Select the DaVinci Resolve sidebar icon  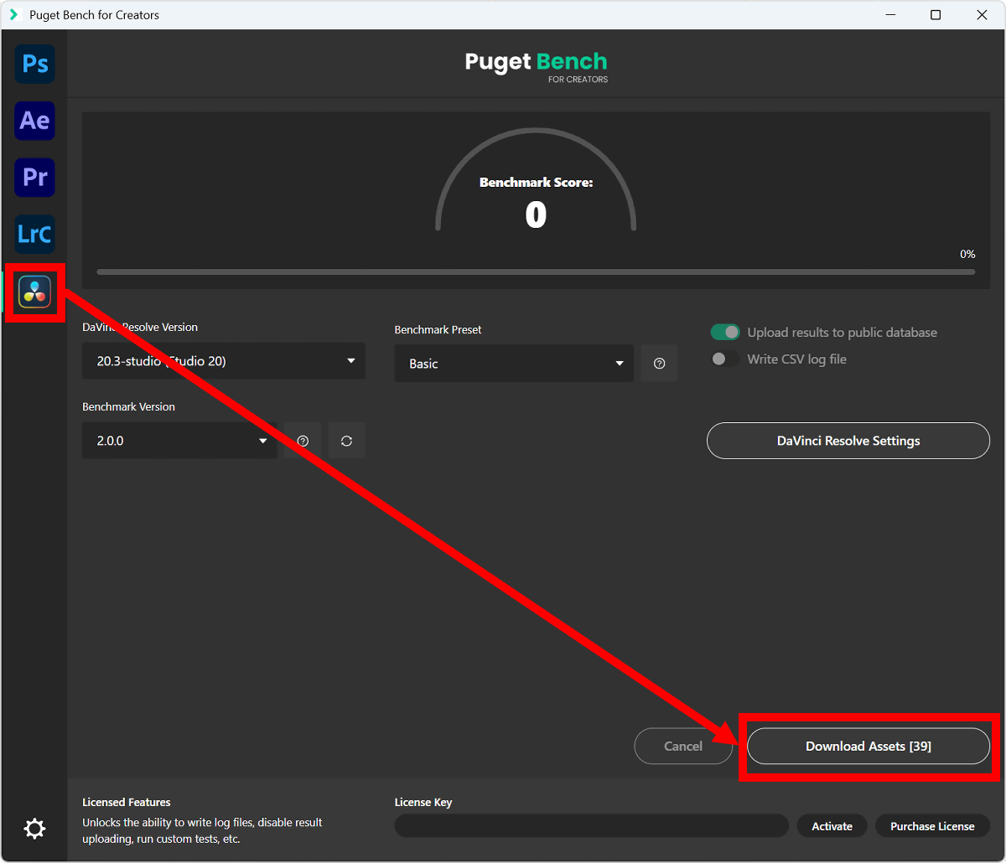[34, 292]
